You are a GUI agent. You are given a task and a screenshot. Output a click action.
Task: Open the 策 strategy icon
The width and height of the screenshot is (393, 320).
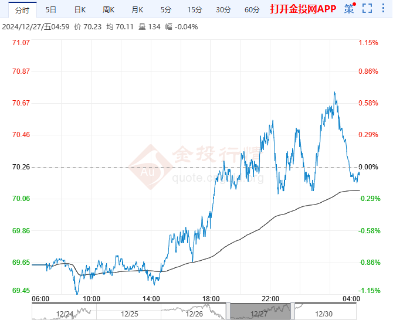(x=349, y=9)
